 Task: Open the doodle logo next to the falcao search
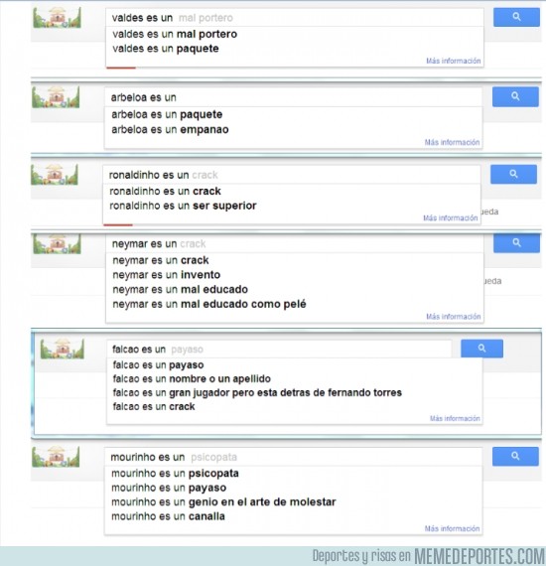coord(63,349)
